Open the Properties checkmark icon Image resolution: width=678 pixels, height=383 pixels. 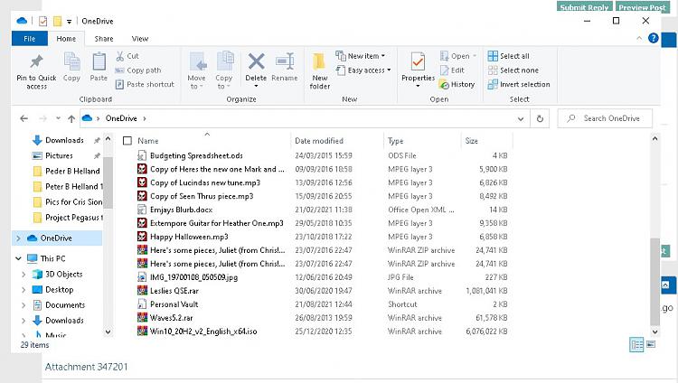click(418, 61)
